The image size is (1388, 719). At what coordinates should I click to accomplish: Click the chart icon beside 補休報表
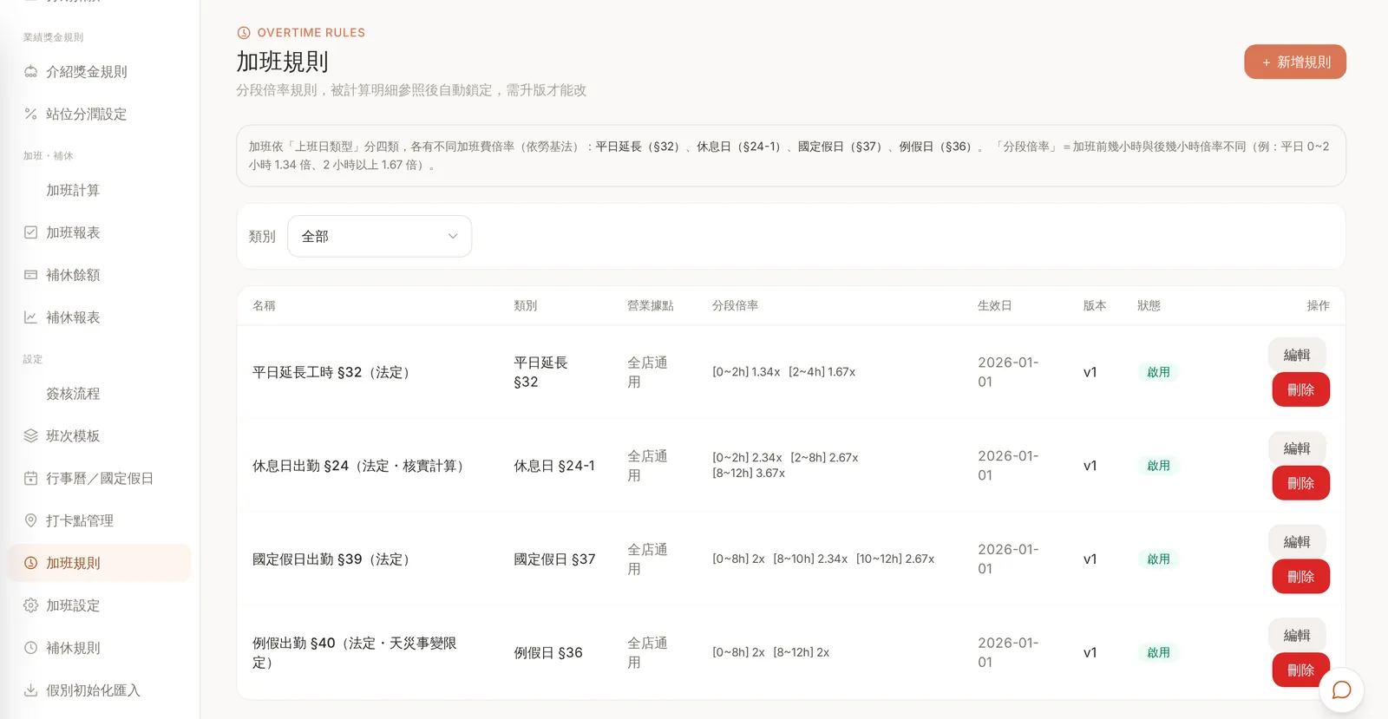tap(30, 317)
